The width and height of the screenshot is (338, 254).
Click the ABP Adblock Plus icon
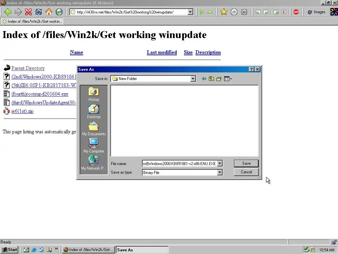point(296,12)
